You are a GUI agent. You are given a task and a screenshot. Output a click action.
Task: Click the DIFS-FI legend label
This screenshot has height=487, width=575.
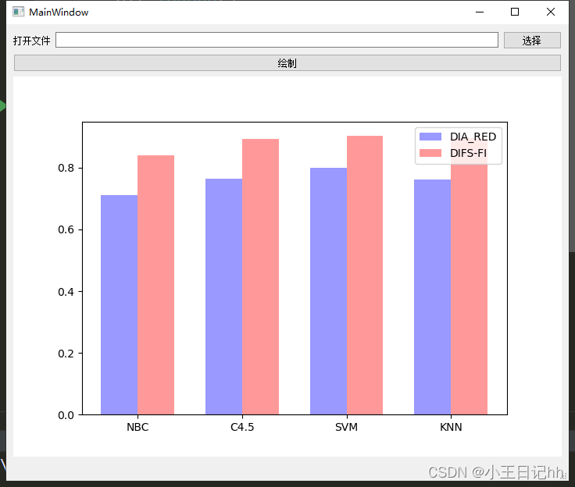[468, 153]
